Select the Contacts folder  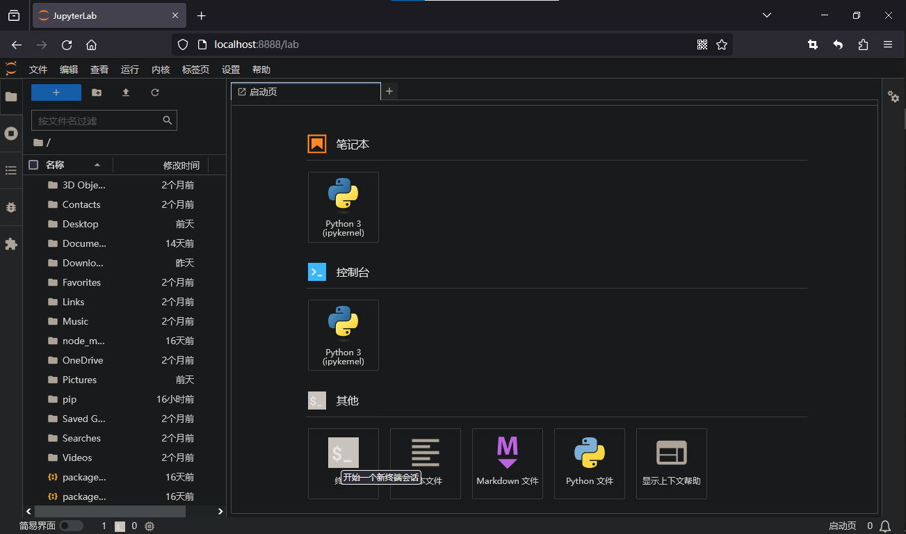tap(124, 204)
